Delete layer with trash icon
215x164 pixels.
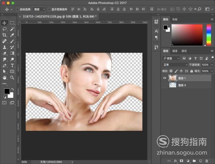click(x=206, y=161)
